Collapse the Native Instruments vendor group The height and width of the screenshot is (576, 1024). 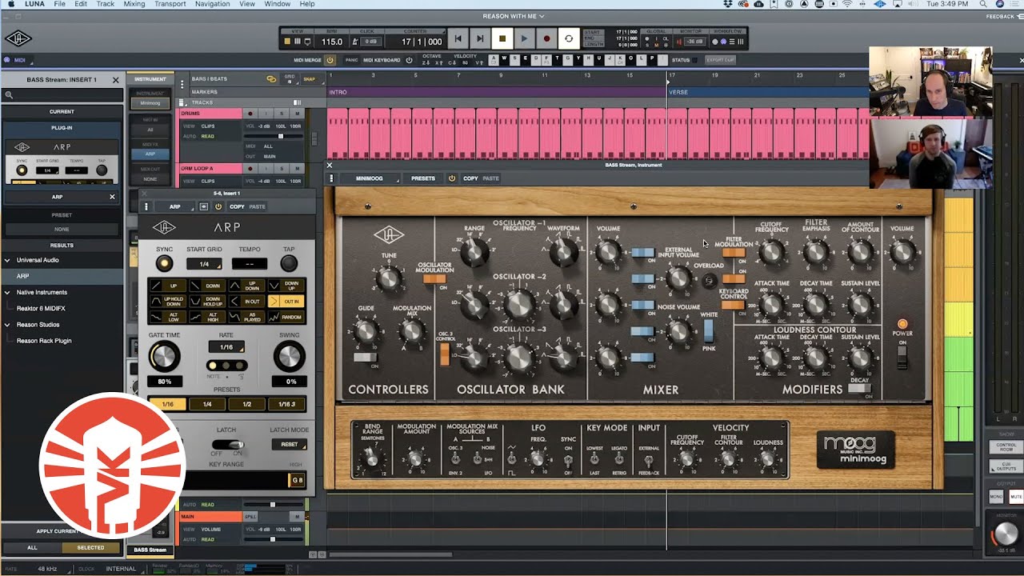coord(8,292)
